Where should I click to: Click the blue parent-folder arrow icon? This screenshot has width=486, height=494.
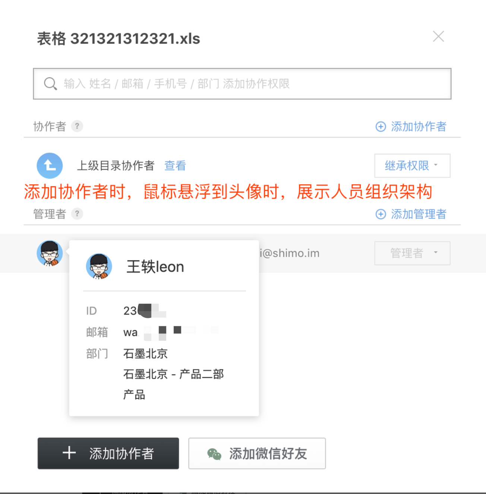tap(50, 166)
